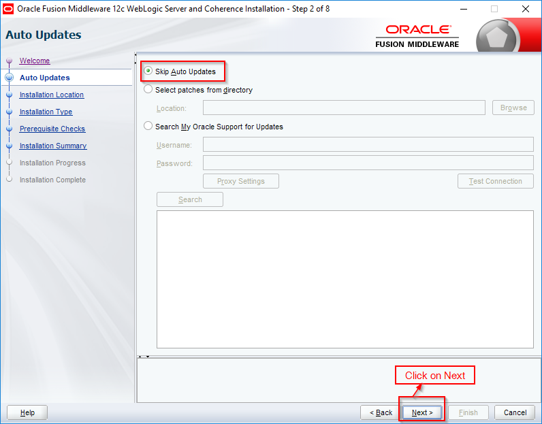542x424 pixels.
Task: Click the Next button
Action: [422, 412]
